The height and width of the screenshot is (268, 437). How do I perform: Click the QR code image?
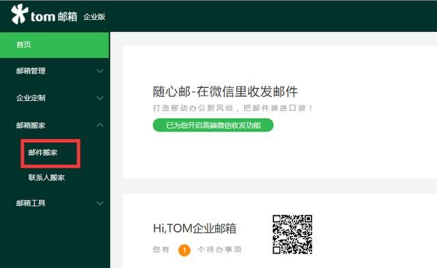[x=292, y=235]
